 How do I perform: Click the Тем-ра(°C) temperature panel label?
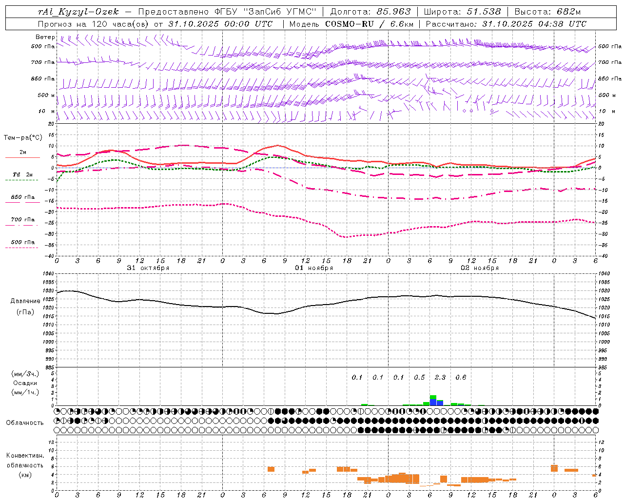point(23,138)
